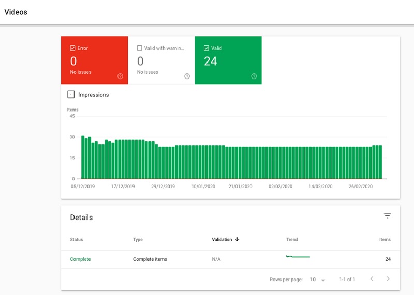Uncheck the Error checkbox

(72, 48)
